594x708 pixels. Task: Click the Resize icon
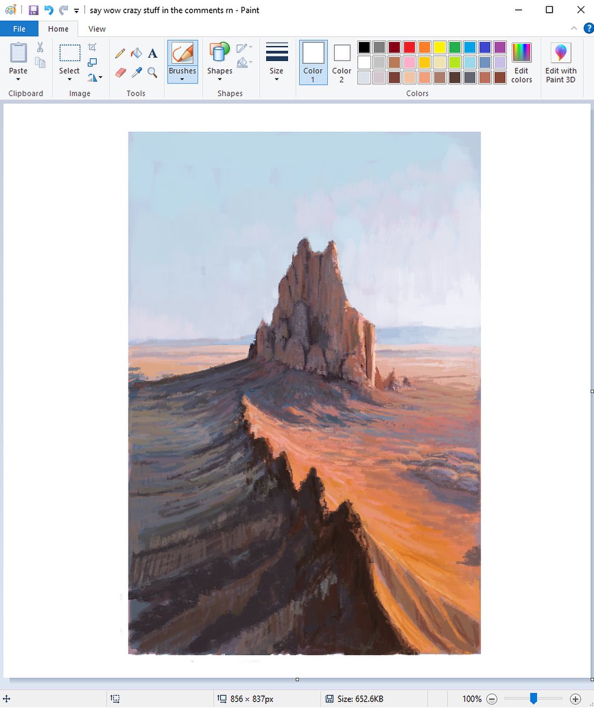coord(92,62)
